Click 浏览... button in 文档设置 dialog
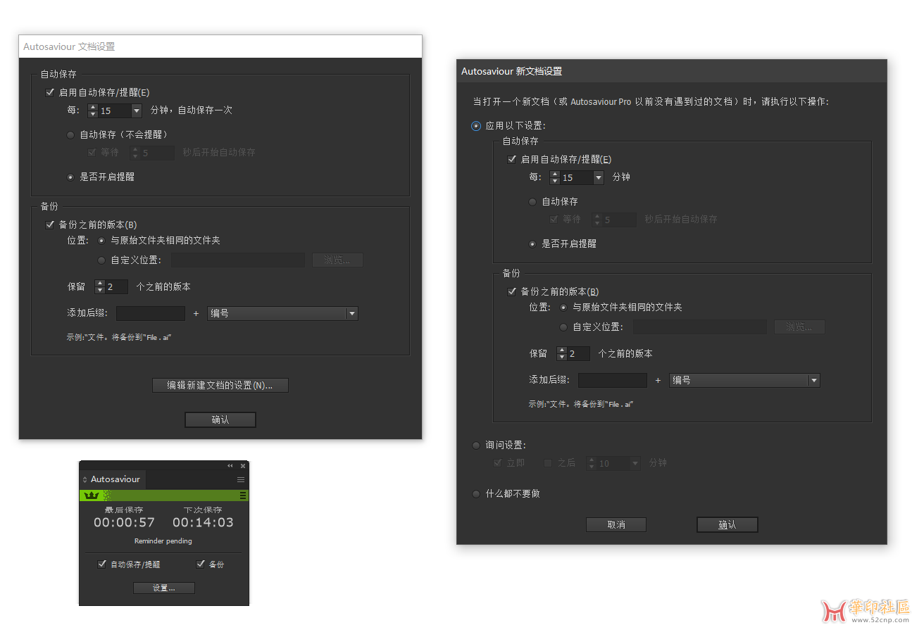This screenshot has width=912, height=625. [x=337, y=260]
